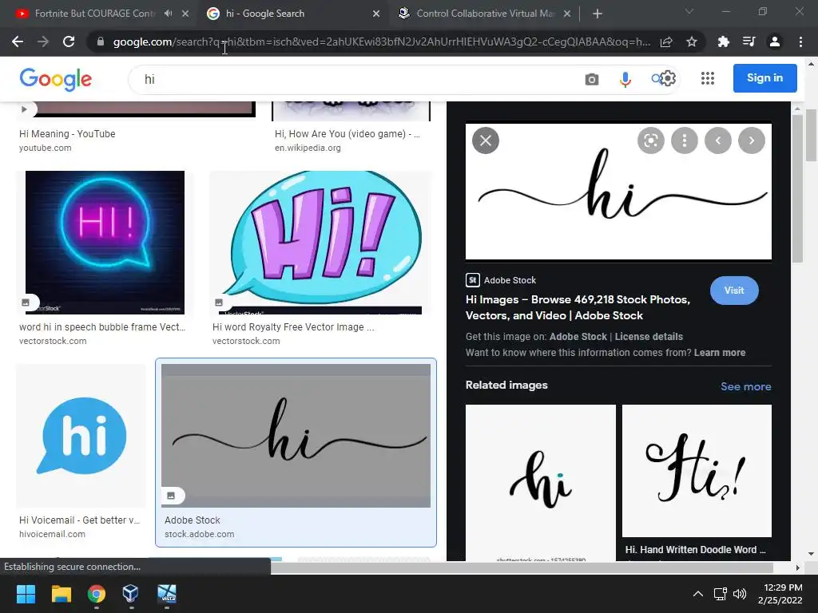Open the blue Hi Voicemail thumbnail
818x613 pixels.
pyautogui.click(x=81, y=436)
